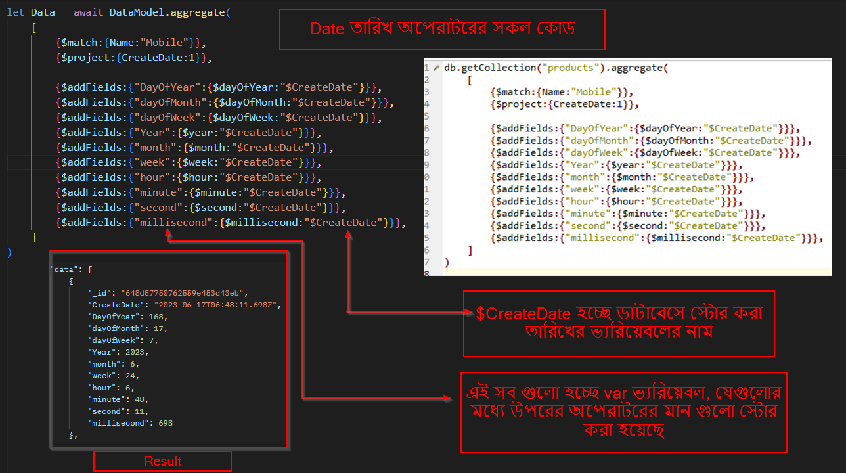Click the 'var' variables explanation note box
Viewport: 846px width, 473px height.
coord(623,412)
